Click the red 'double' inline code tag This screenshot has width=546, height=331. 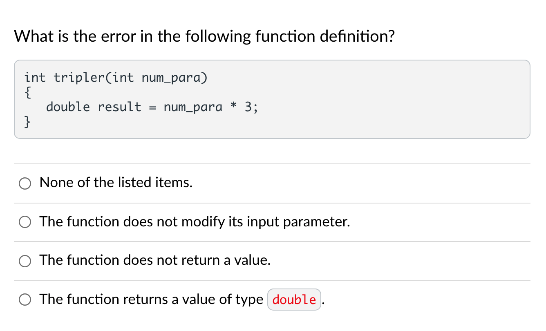click(294, 300)
